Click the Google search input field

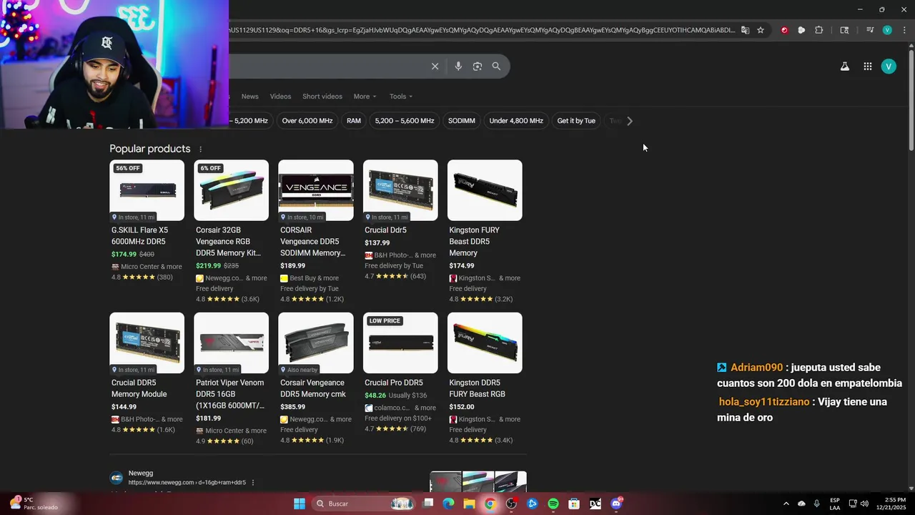pyautogui.click(x=329, y=67)
